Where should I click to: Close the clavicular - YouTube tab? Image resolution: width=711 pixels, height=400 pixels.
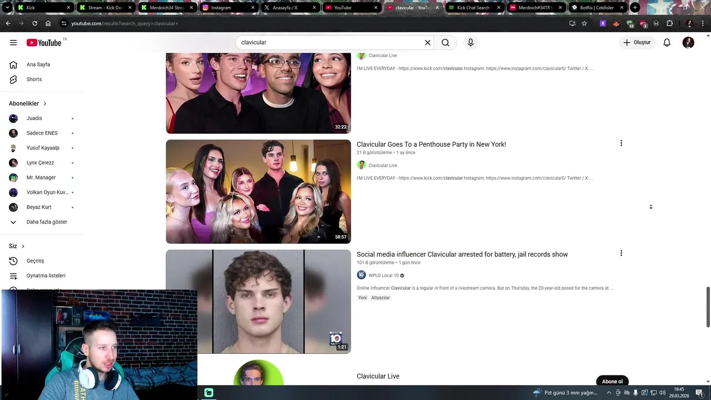pyautogui.click(x=437, y=8)
